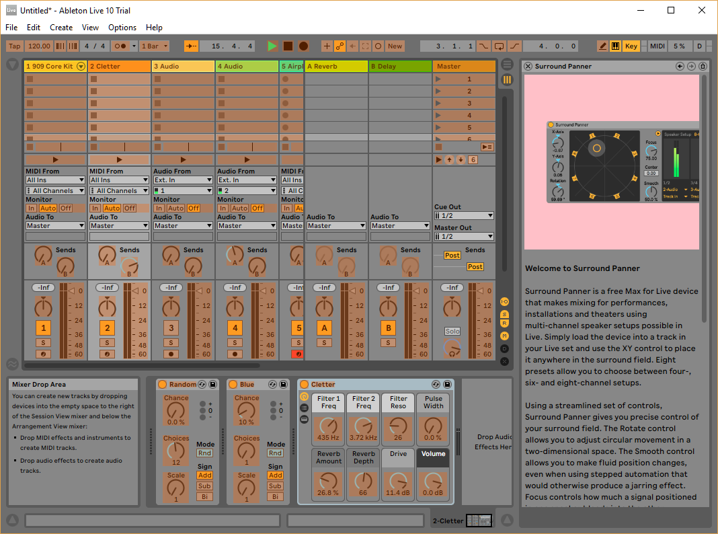Toggle MIDI map mode button

(657, 46)
